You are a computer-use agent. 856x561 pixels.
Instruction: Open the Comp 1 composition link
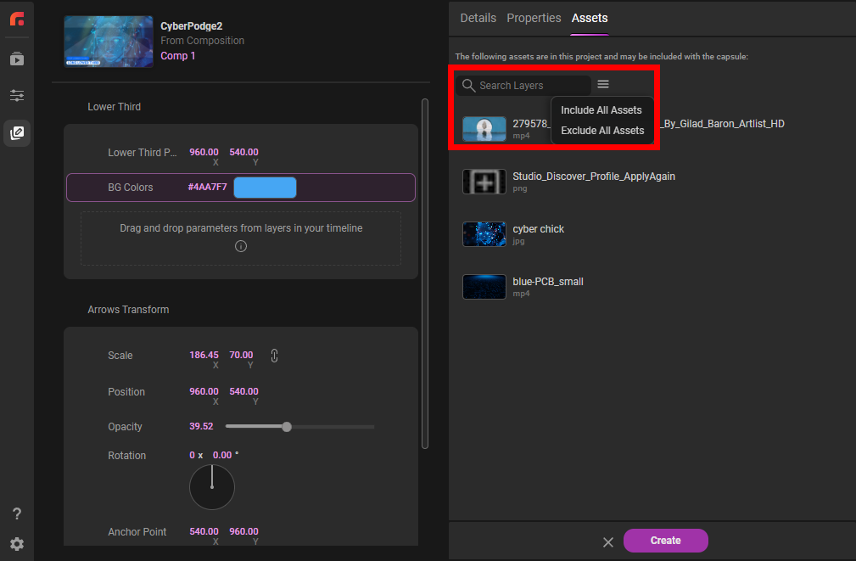pyautogui.click(x=177, y=55)
